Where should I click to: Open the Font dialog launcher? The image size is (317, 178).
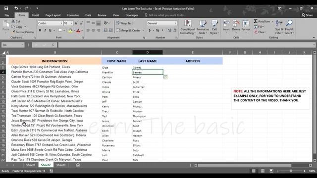pos(83,38)
